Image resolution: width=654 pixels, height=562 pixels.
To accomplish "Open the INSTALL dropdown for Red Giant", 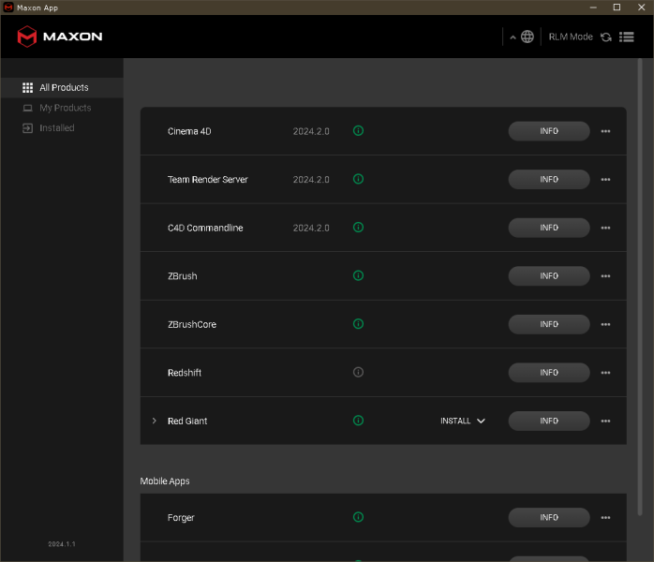I will click(x=463, y=421).
